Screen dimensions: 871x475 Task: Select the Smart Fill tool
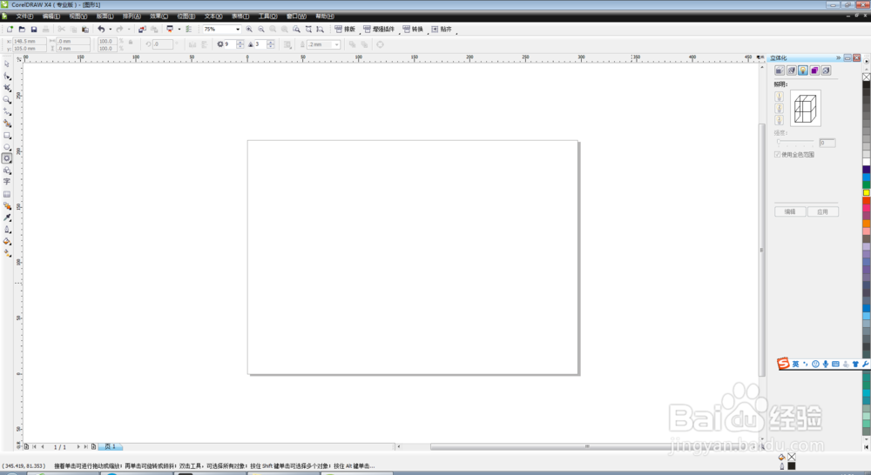7,124
